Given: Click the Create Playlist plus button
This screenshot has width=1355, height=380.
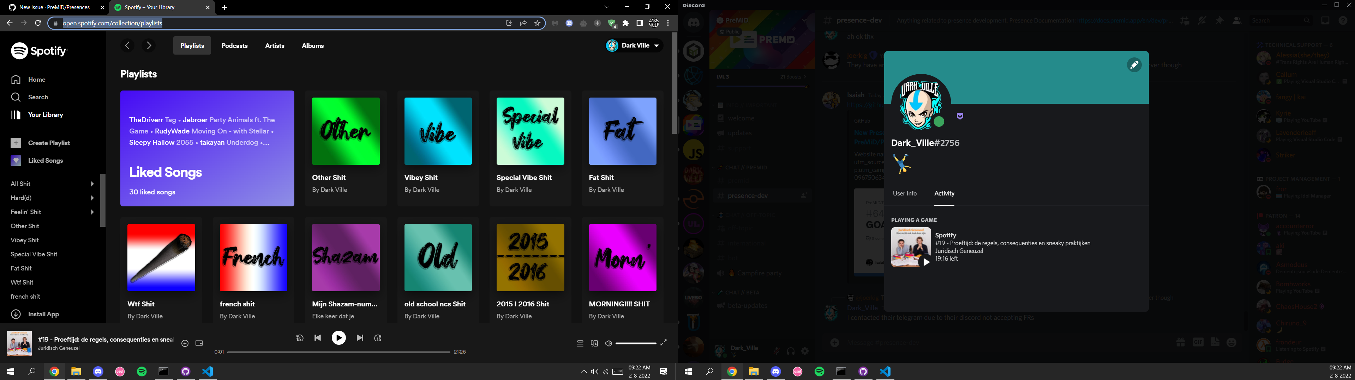Looking at the screenshot, I should click(16, 143).
